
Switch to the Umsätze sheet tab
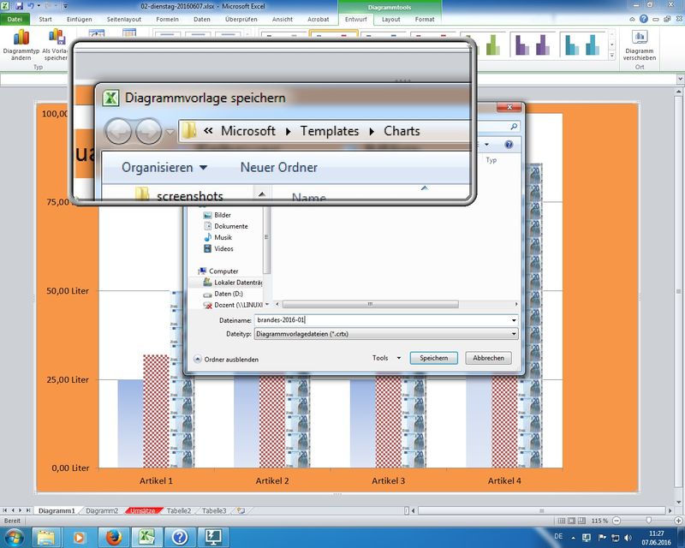tap(142, 510)
